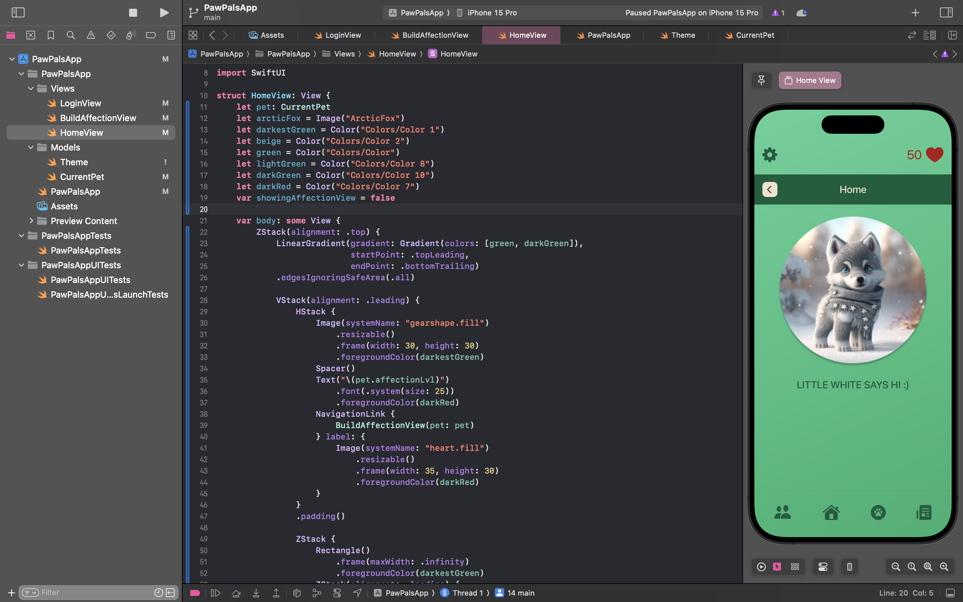The height and width of the screenshot is (602, 963).
Task: Toggle the left navigator sidebar
Action: coord(18,13)
